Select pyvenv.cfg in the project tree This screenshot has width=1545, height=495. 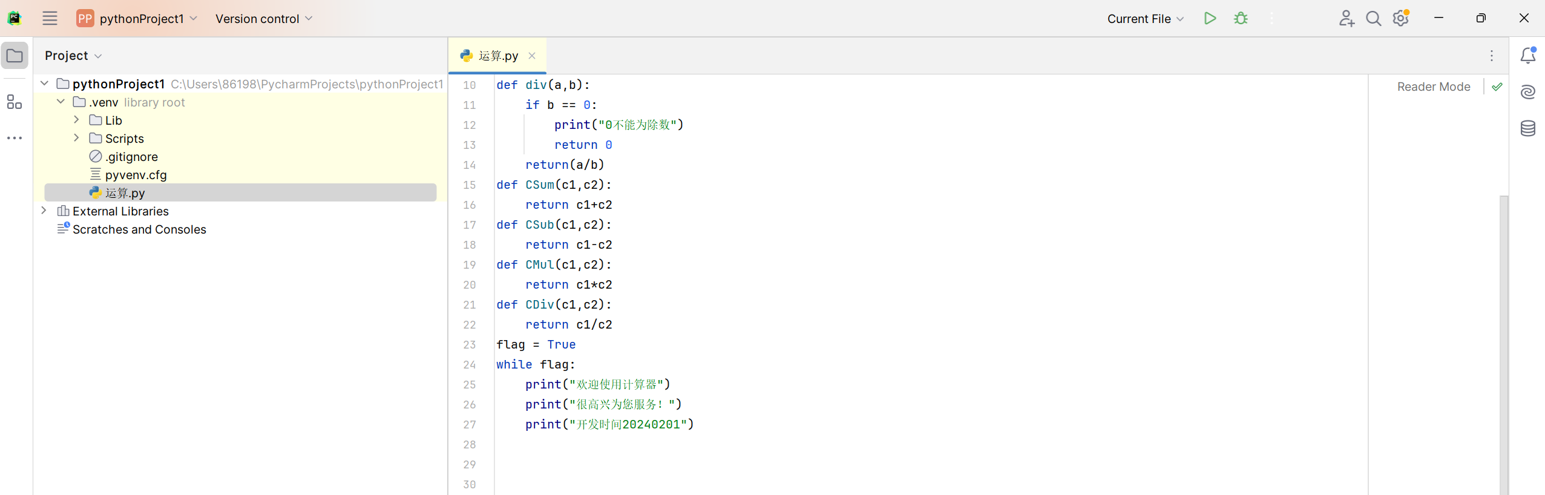tap(136, 175)
